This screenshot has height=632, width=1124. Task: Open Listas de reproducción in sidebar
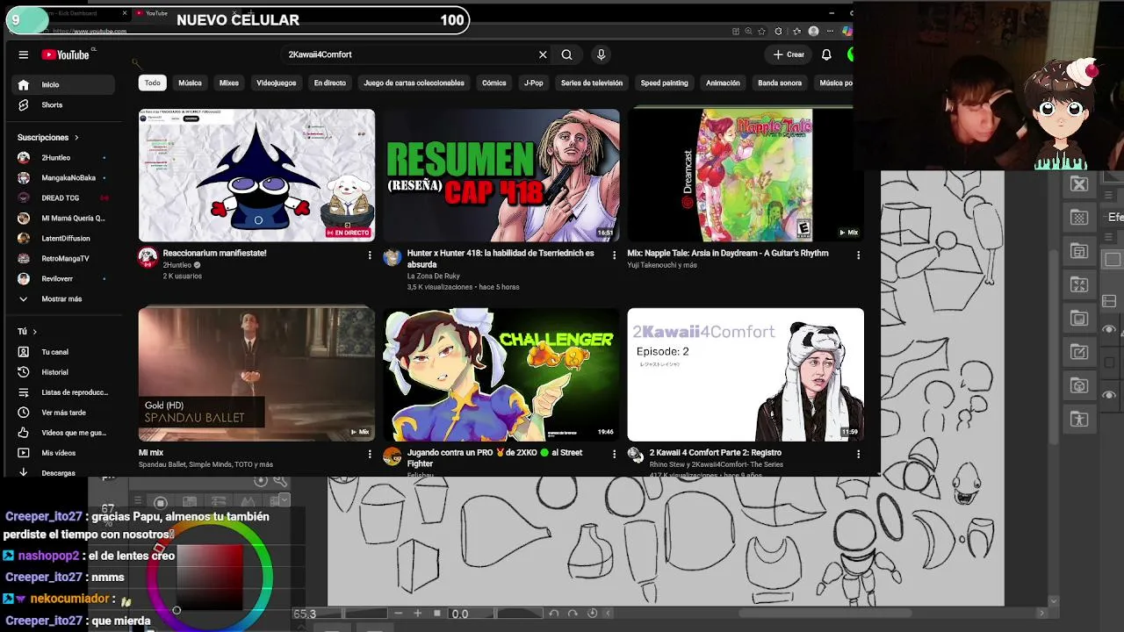(63, 392)
